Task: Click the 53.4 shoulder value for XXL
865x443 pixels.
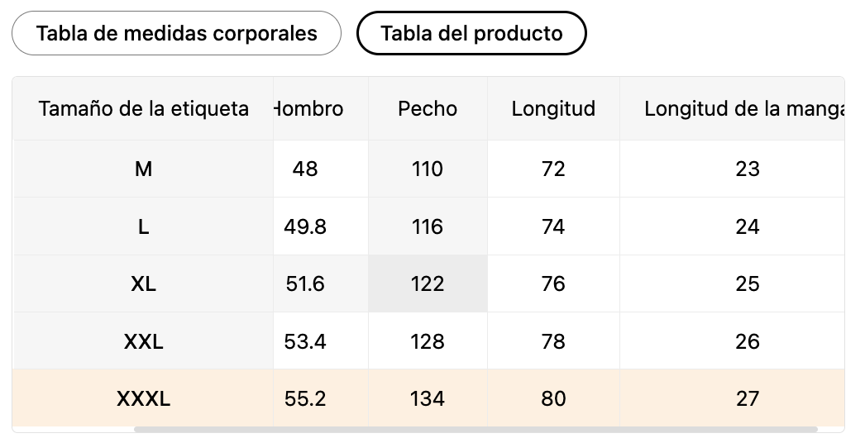Action: [x=305, y=341]
